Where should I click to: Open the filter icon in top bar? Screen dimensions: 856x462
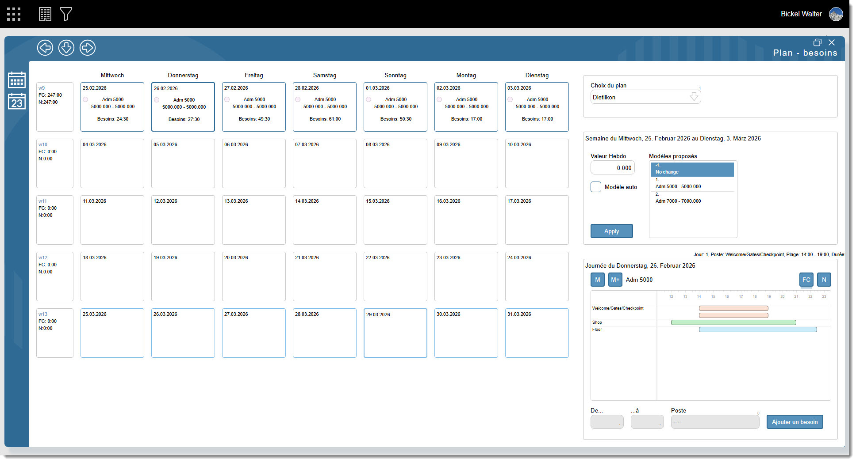(x=66, y=14)
